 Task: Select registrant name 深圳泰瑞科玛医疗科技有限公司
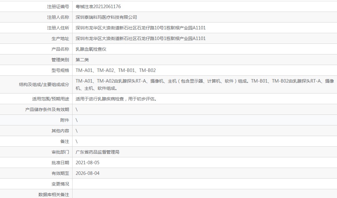click(x=106, y=17)
